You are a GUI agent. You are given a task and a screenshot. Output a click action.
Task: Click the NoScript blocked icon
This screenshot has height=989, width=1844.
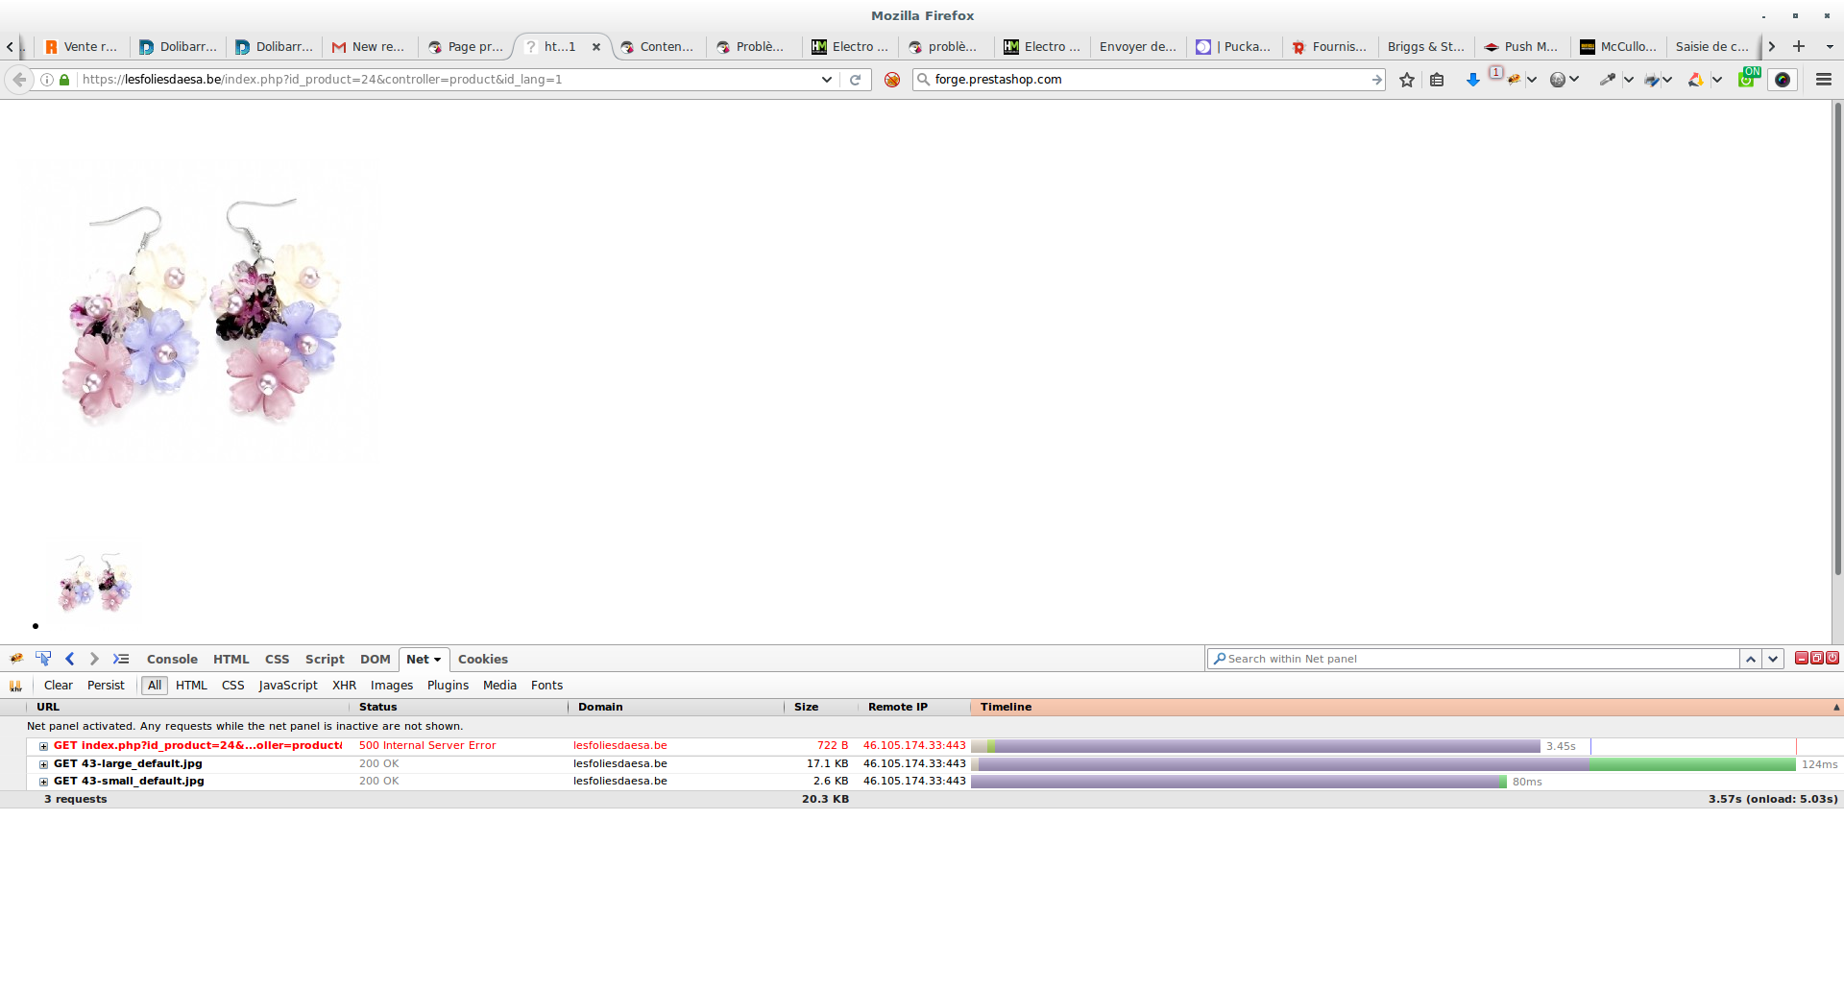pos(892,80)
